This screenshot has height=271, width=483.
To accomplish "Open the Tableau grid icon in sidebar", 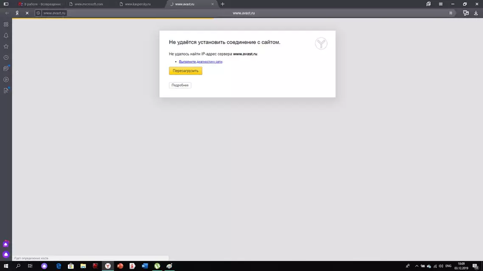I will tap(6, 24).
